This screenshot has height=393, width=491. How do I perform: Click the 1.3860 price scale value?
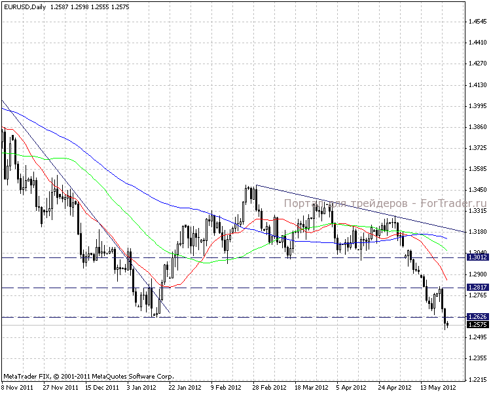[x=478, y=127]
